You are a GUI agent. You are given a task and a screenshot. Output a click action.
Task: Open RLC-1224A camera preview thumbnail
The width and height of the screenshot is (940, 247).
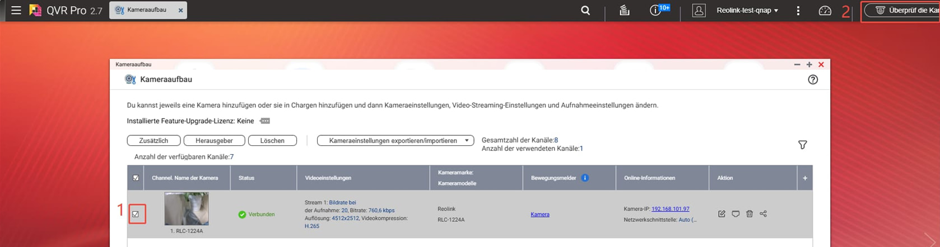coord(187,208)
